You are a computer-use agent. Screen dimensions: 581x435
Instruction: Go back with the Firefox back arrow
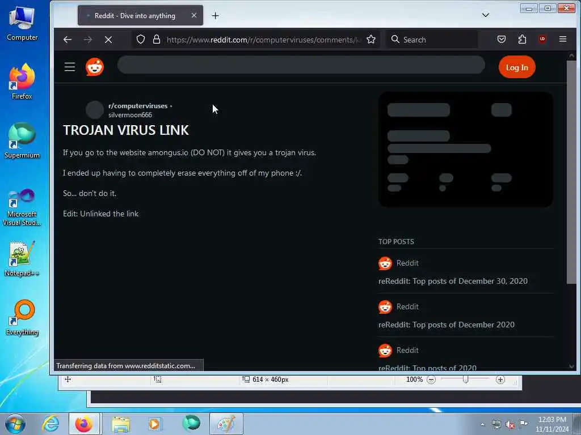pyautogui.click(x=68, y=40)
